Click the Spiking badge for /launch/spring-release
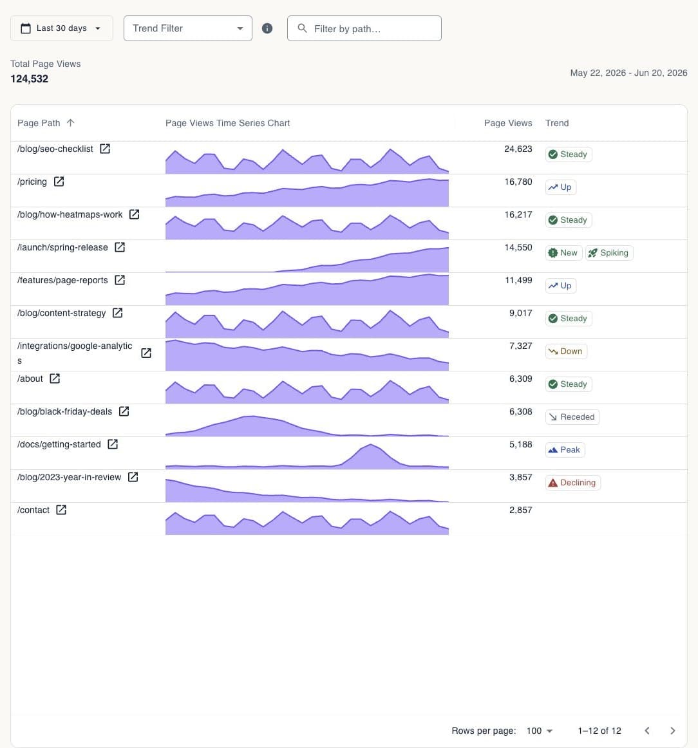 (609, 253)
